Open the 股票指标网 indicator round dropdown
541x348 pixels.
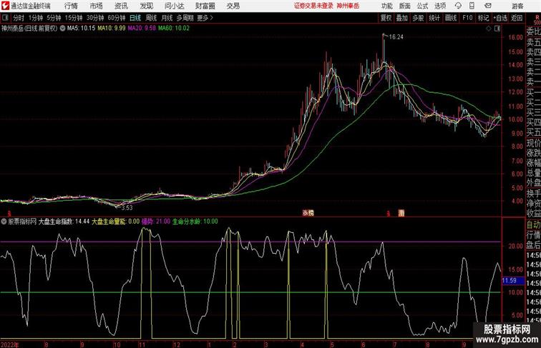(x=4, y=222)
